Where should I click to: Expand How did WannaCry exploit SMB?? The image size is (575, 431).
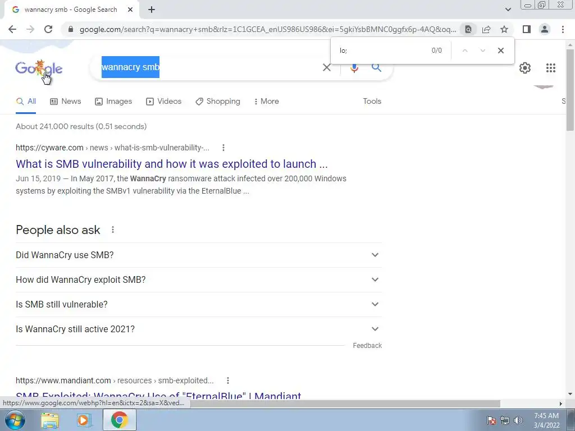[199, 279]
